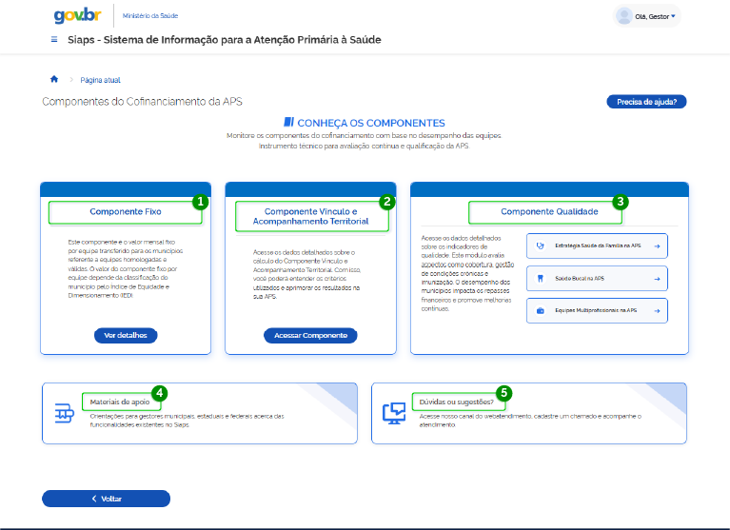Screen dimensions: 730x530
Task: Click the arrow on Equipes Multiprofissionais na APS
Action: point(657,310)
